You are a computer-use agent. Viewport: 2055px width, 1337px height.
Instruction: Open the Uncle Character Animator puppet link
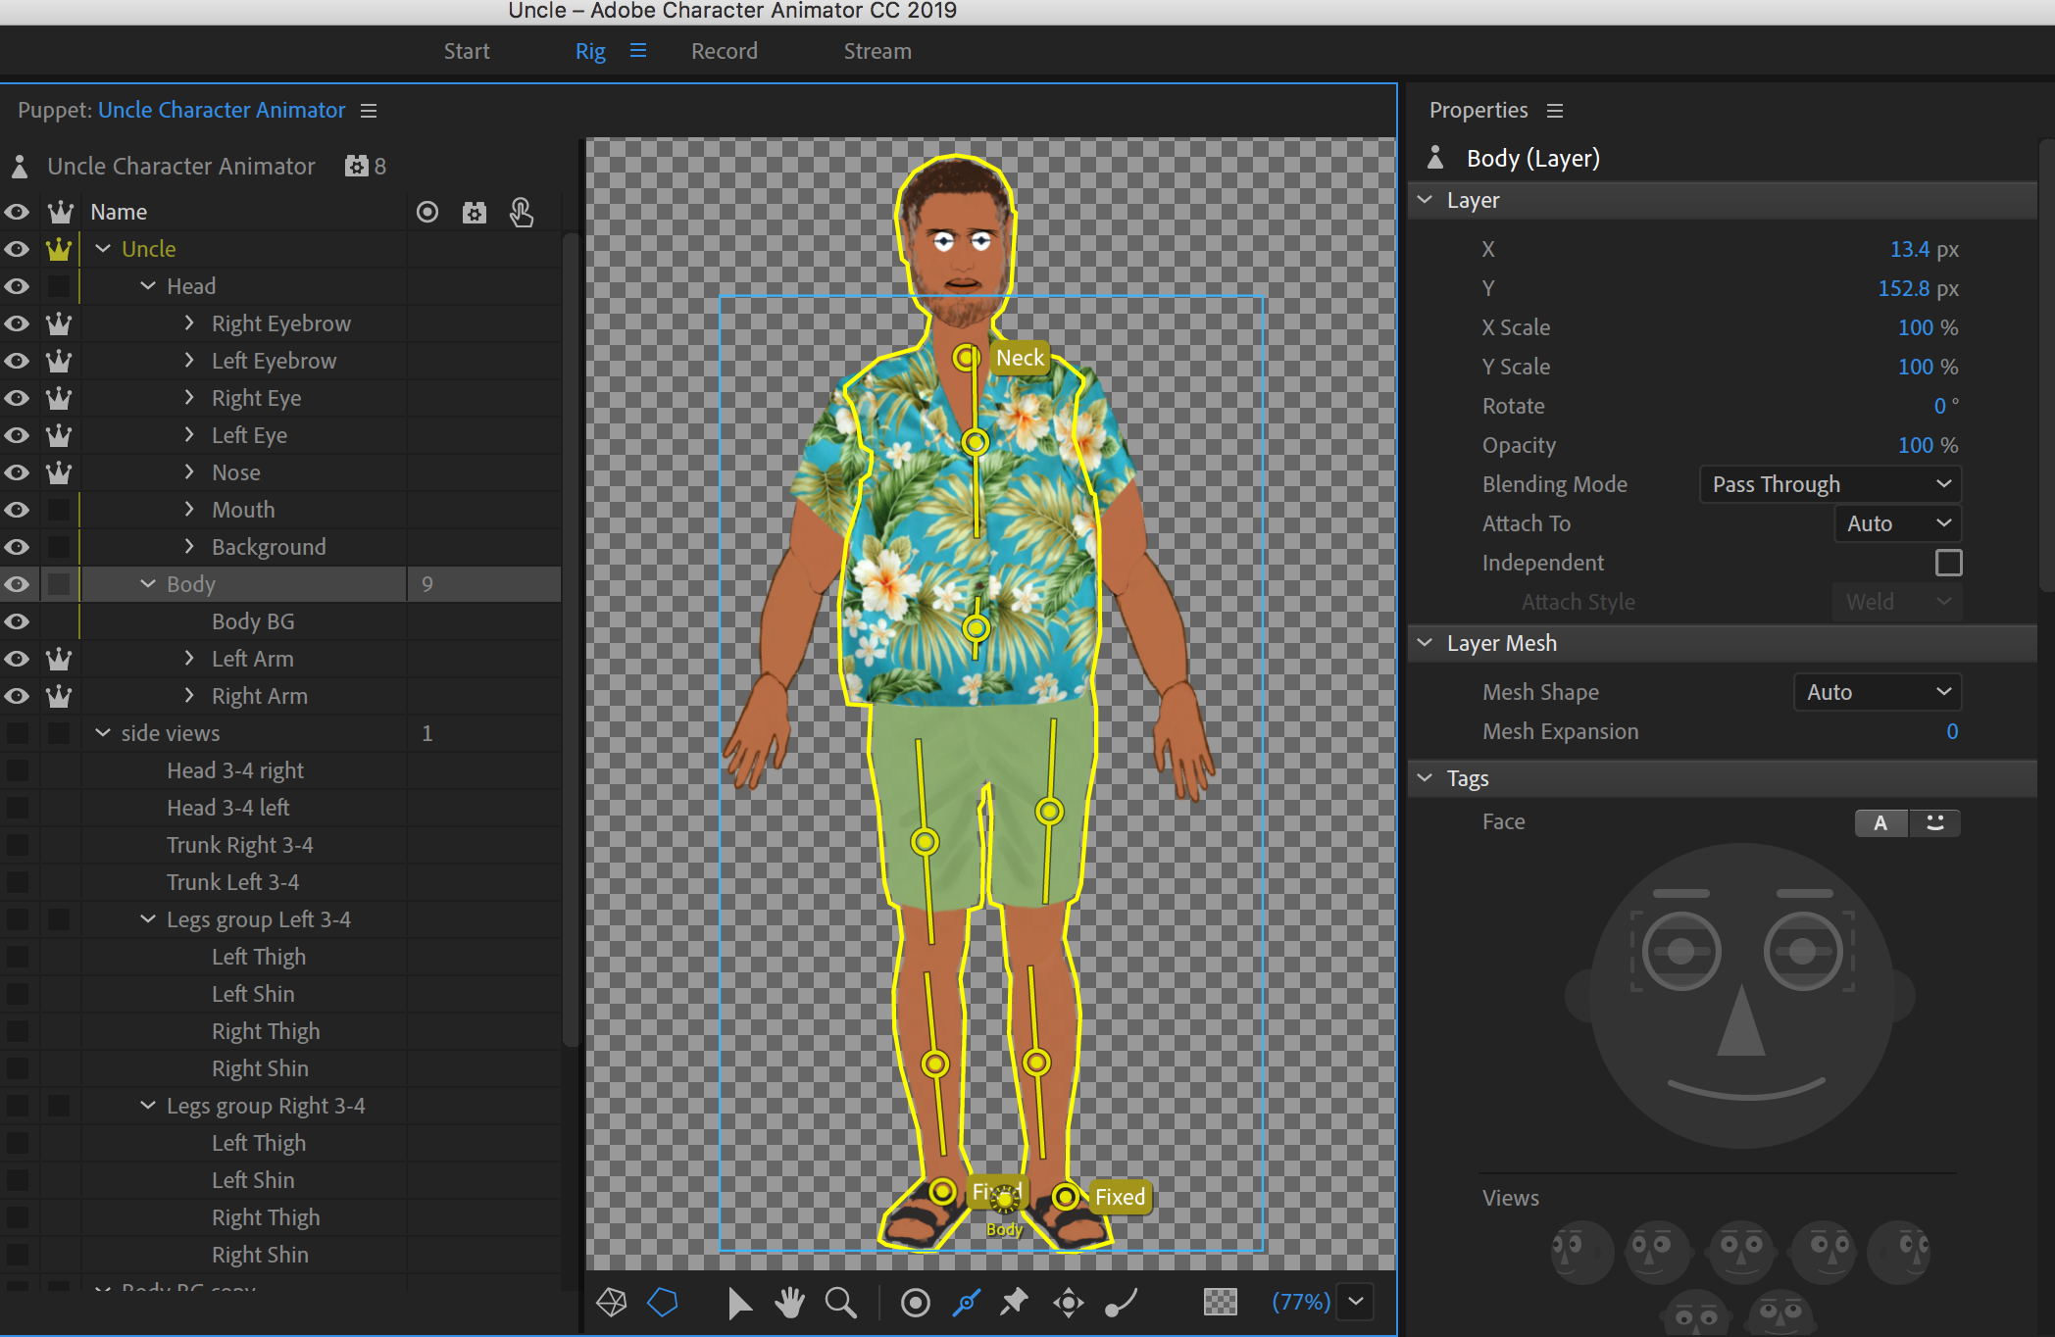(x=222, y=110)
